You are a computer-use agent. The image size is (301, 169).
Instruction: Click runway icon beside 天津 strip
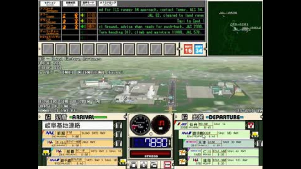[x=259, y=143]
